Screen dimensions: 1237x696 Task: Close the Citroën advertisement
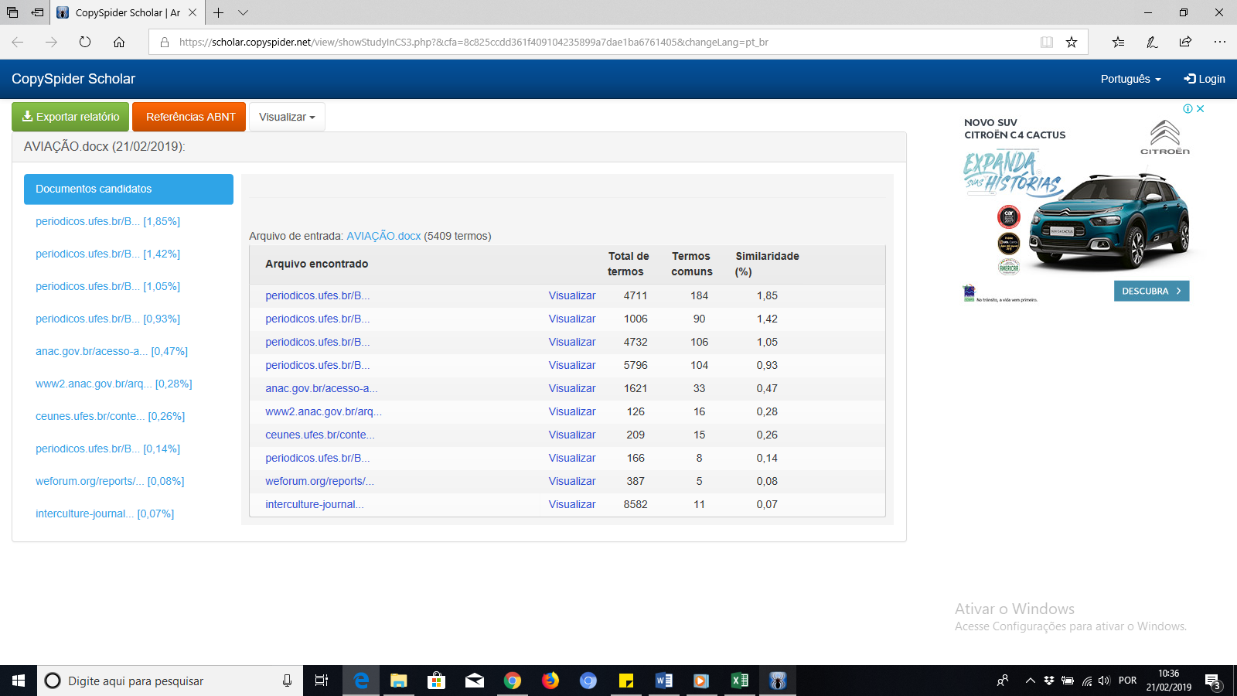pyautogui.click(x=1201, y=109)
